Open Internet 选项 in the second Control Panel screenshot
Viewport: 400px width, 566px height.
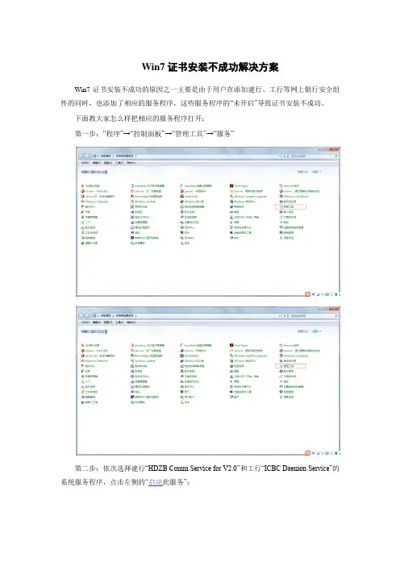point(289,345)
